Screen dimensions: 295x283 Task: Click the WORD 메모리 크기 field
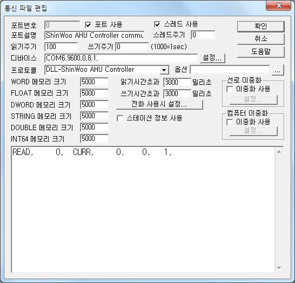pyautogui.click(x=95, y=82)
